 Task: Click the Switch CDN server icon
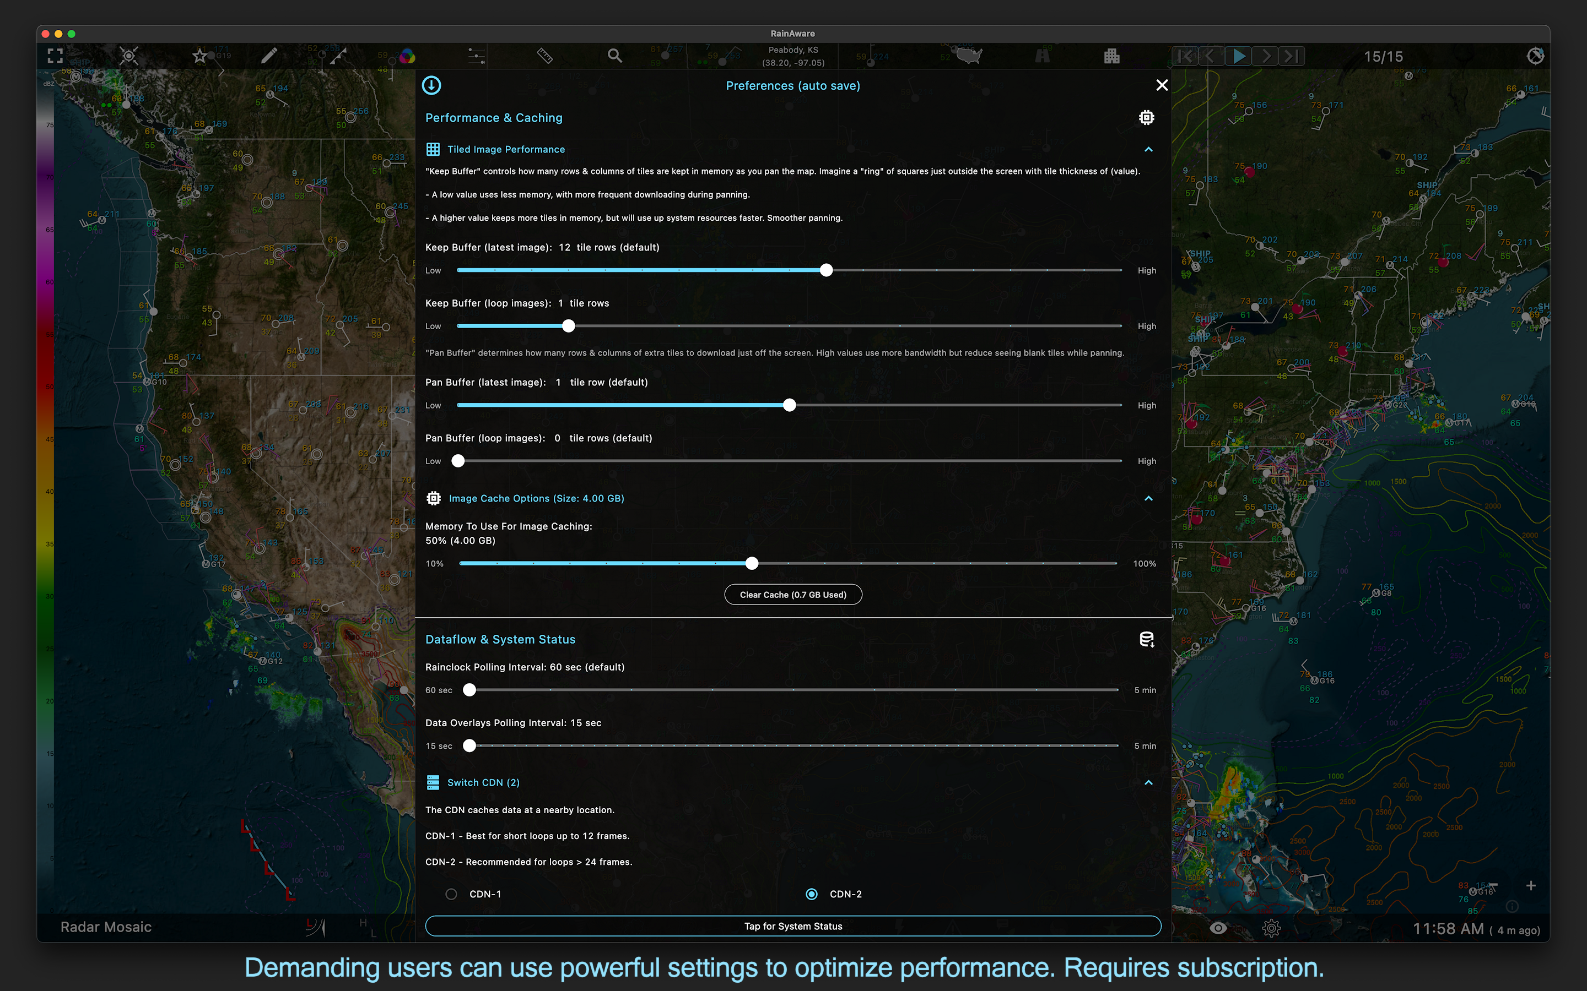[x=433, y=782]
